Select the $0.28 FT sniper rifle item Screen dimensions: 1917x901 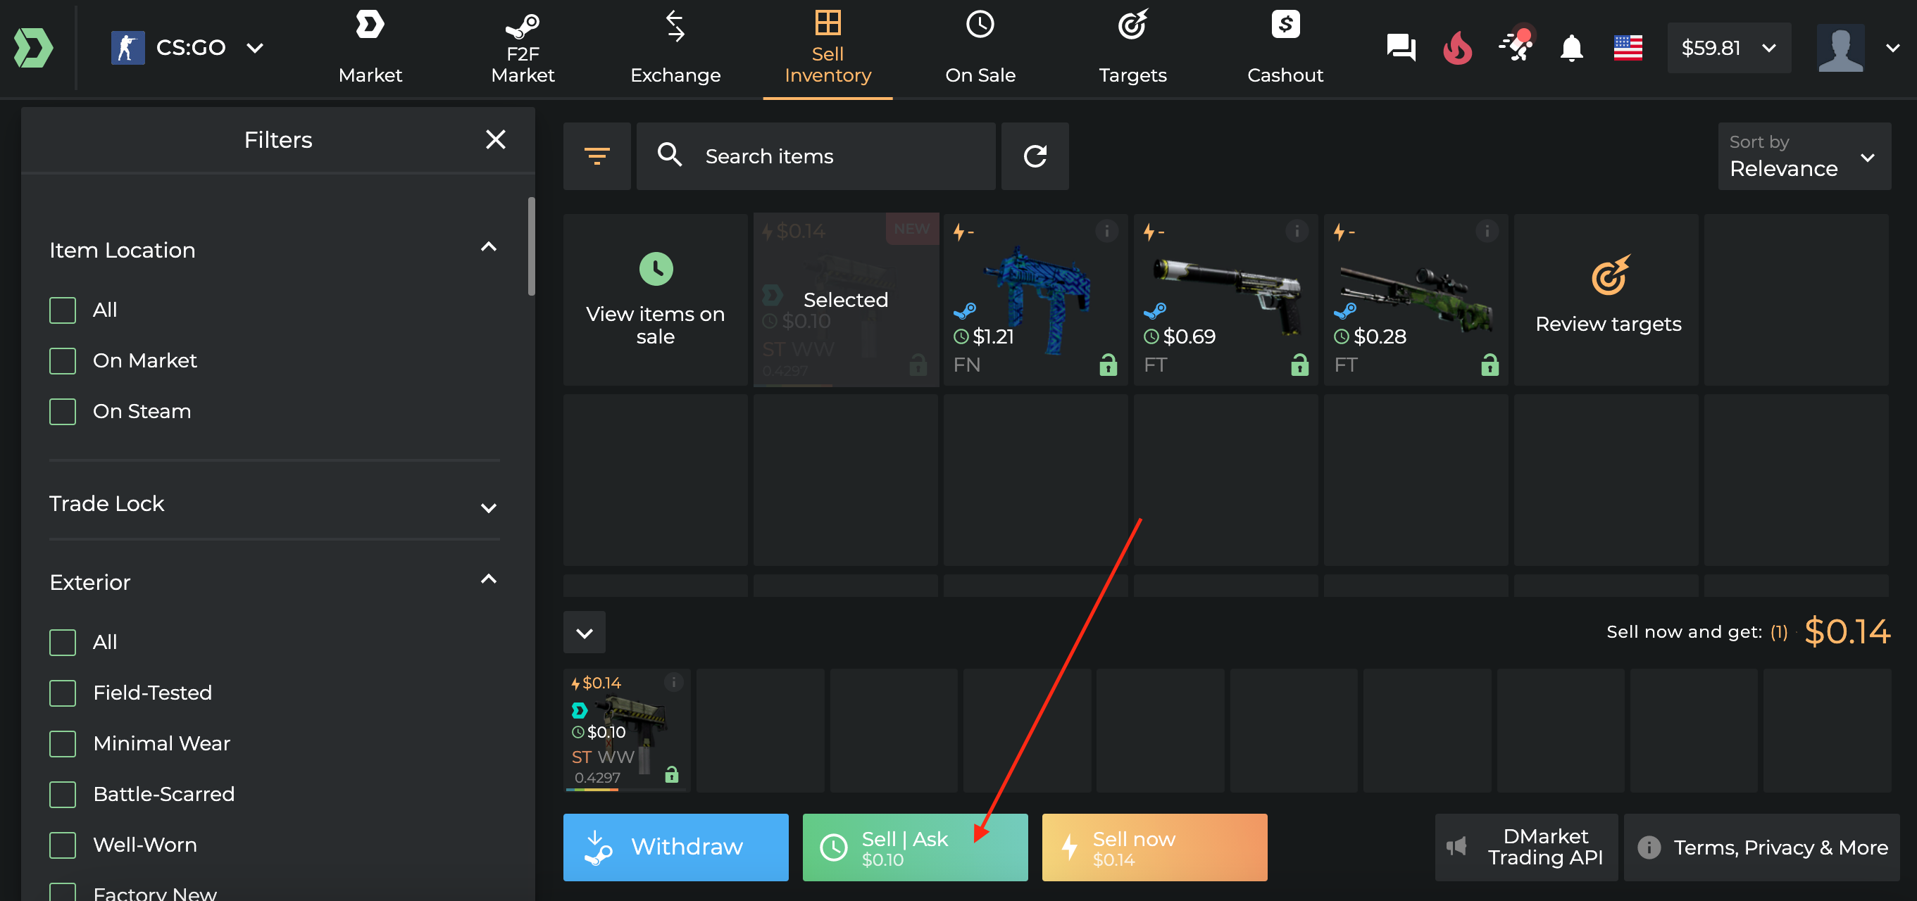[x=1416, y=300]
